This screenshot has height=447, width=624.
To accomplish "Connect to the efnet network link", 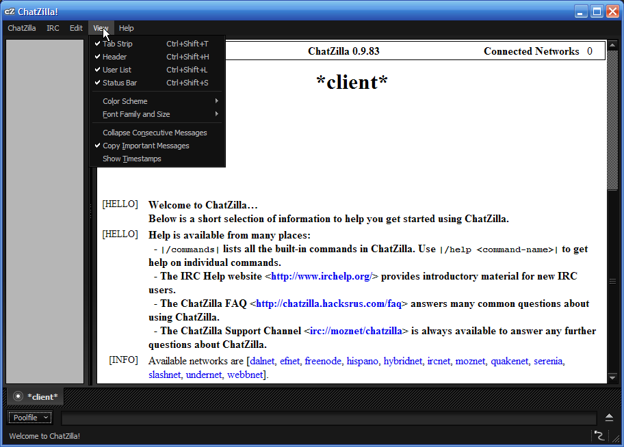I will [289, 361].
